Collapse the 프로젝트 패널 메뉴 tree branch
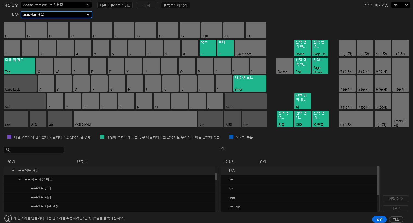Image resolution: width=413 pixels, height=223 pixels. tap(19, 179)
